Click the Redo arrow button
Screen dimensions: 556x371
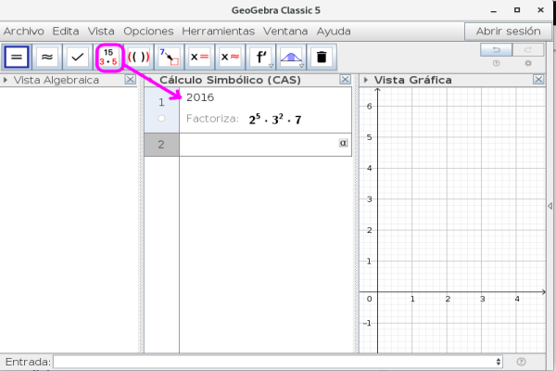tap(528, 50)
